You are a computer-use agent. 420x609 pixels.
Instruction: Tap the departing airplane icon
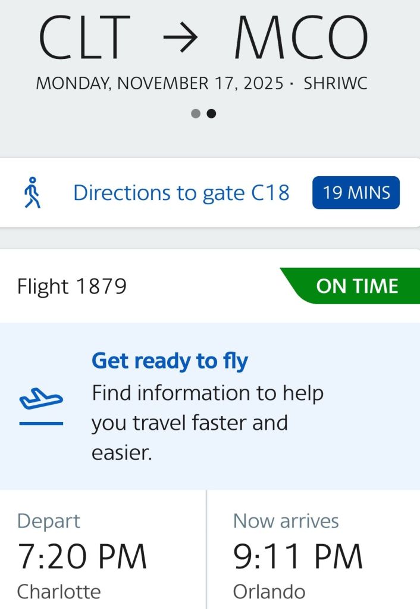(x=41, y=399)
